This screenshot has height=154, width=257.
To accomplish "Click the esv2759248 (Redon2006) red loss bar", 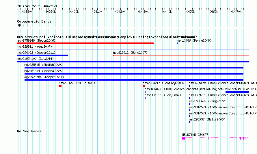I will 85,43.
